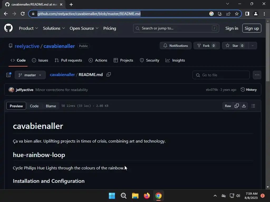Open the Projects tab
Viewport: 270px width, 202px height.
[x=123, y=60]
